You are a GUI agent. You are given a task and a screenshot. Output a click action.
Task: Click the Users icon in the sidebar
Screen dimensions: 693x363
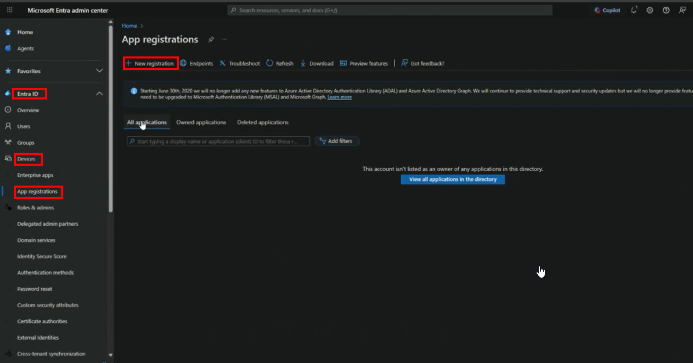8,126
